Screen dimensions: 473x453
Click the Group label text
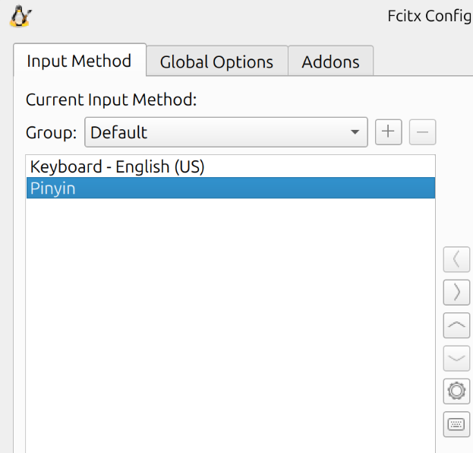pos(51,133)
